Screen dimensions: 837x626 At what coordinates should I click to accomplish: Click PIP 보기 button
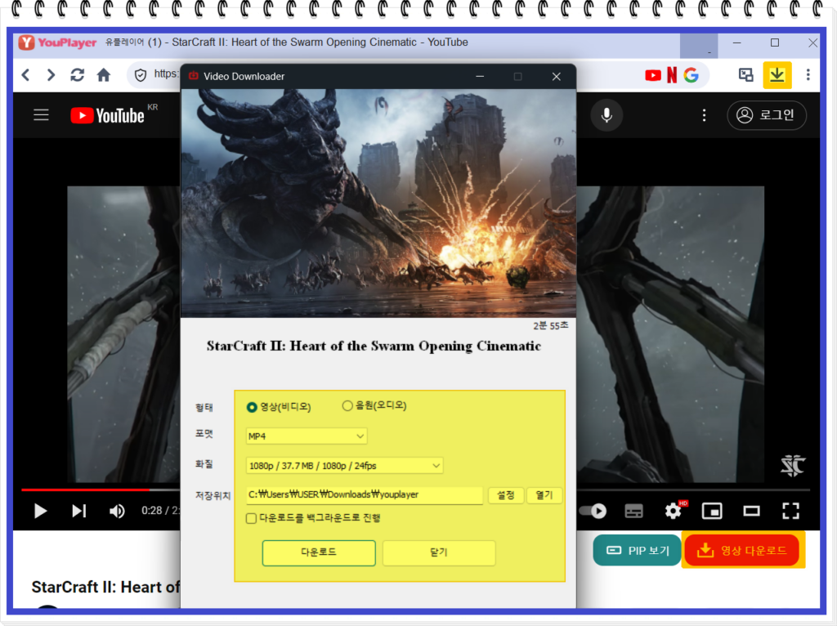click(x=638, y=550)
